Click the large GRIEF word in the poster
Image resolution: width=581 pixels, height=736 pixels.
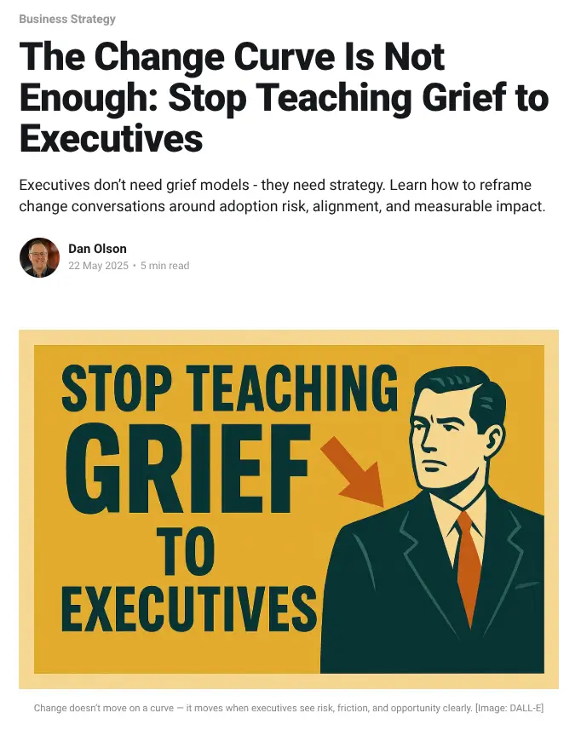click(187, 469)
